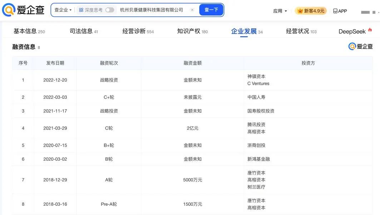380x215 pixels.
Task: Open 高榕资本 in the C轮 row
Action: [256, 132]
